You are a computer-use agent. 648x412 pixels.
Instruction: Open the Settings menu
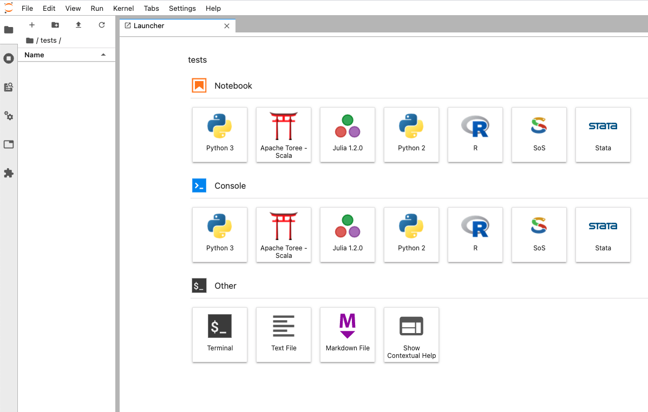(x=182, y=8)
